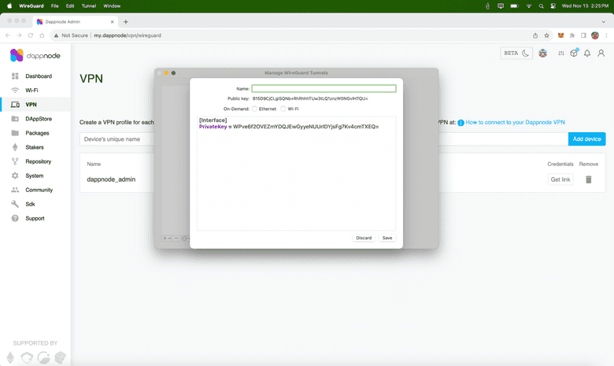Open the Repository section in sidebar
The width and height of the screenshot is (614, 366).
(x=38, y=161)
